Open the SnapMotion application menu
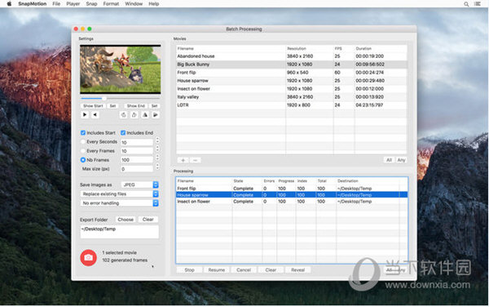Viewport: 489px width, 307px height. point(32,4)
